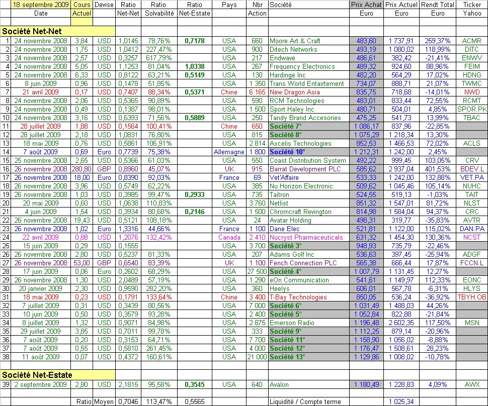Click the 'Dane Elec' cell
The width and height of the screenshot is (488, 406).
(x=309, y=229)
